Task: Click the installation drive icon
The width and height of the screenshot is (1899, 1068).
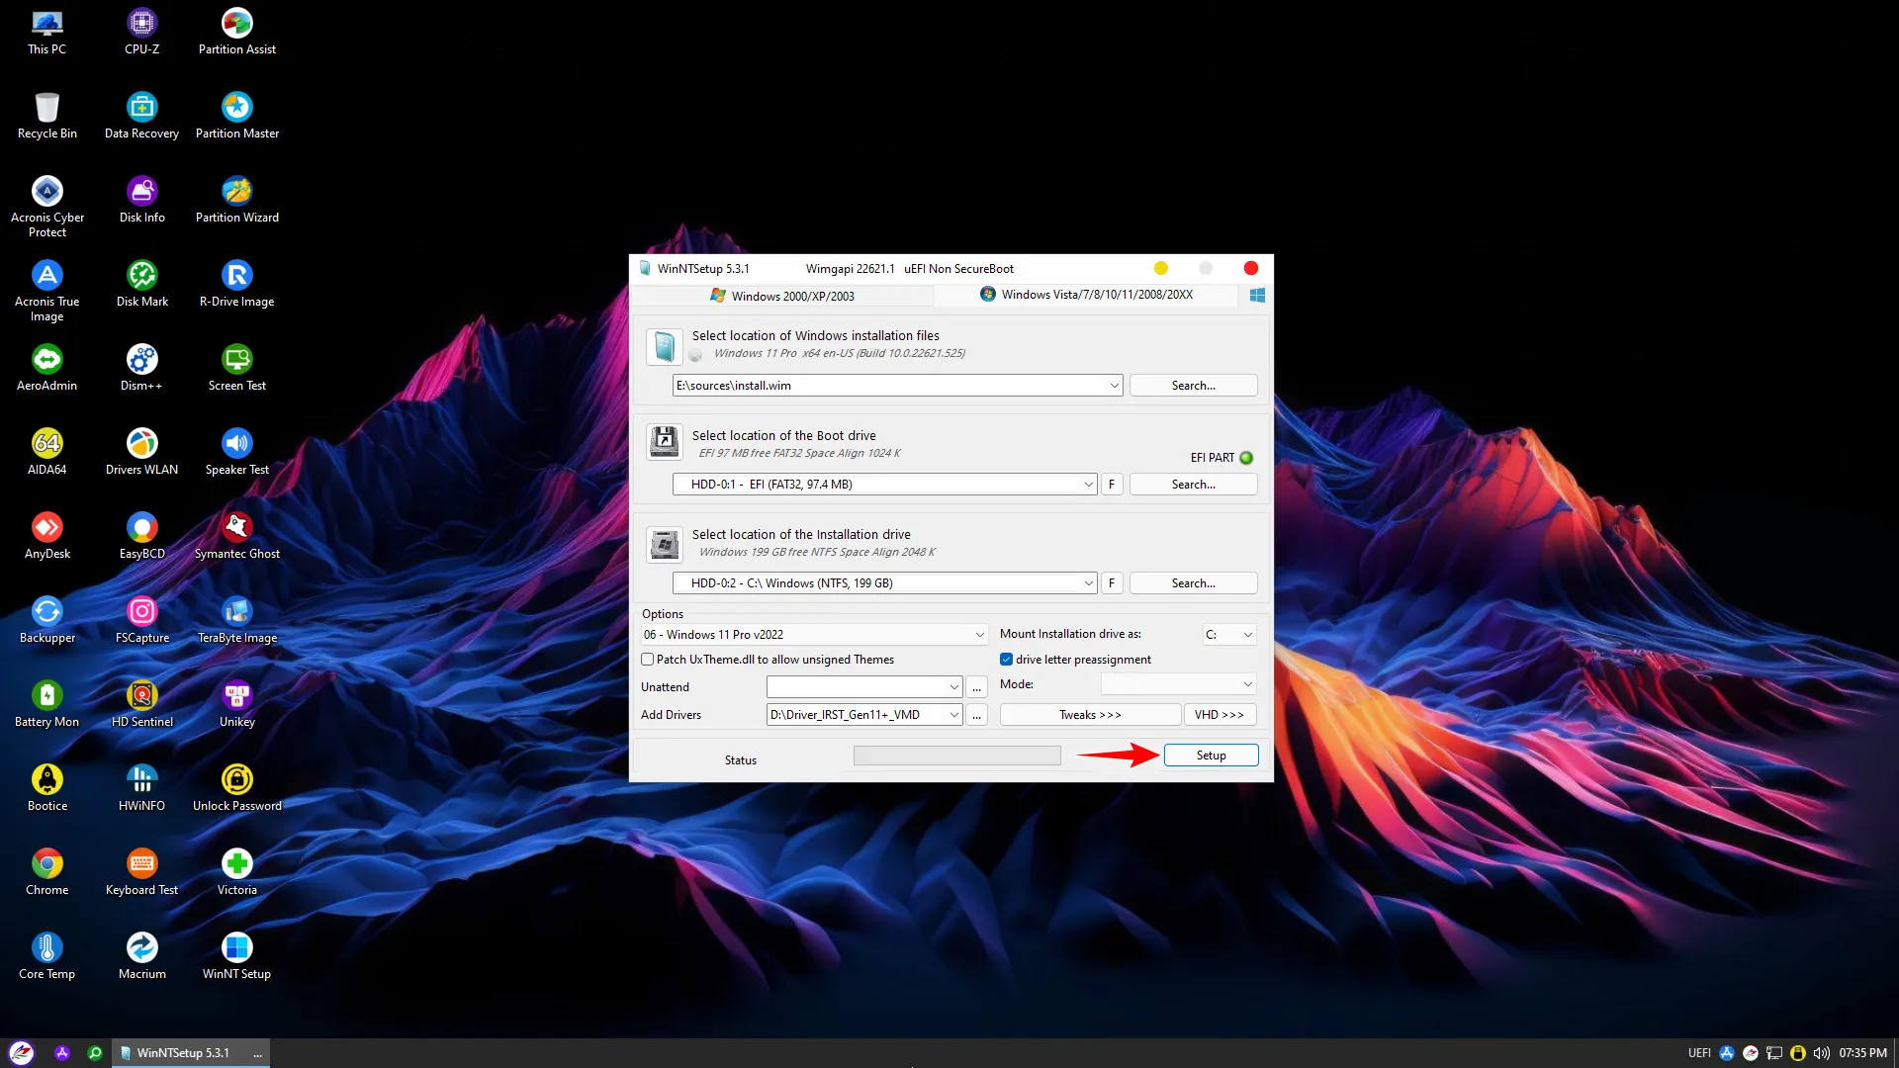Action: (x=665, y=544)
